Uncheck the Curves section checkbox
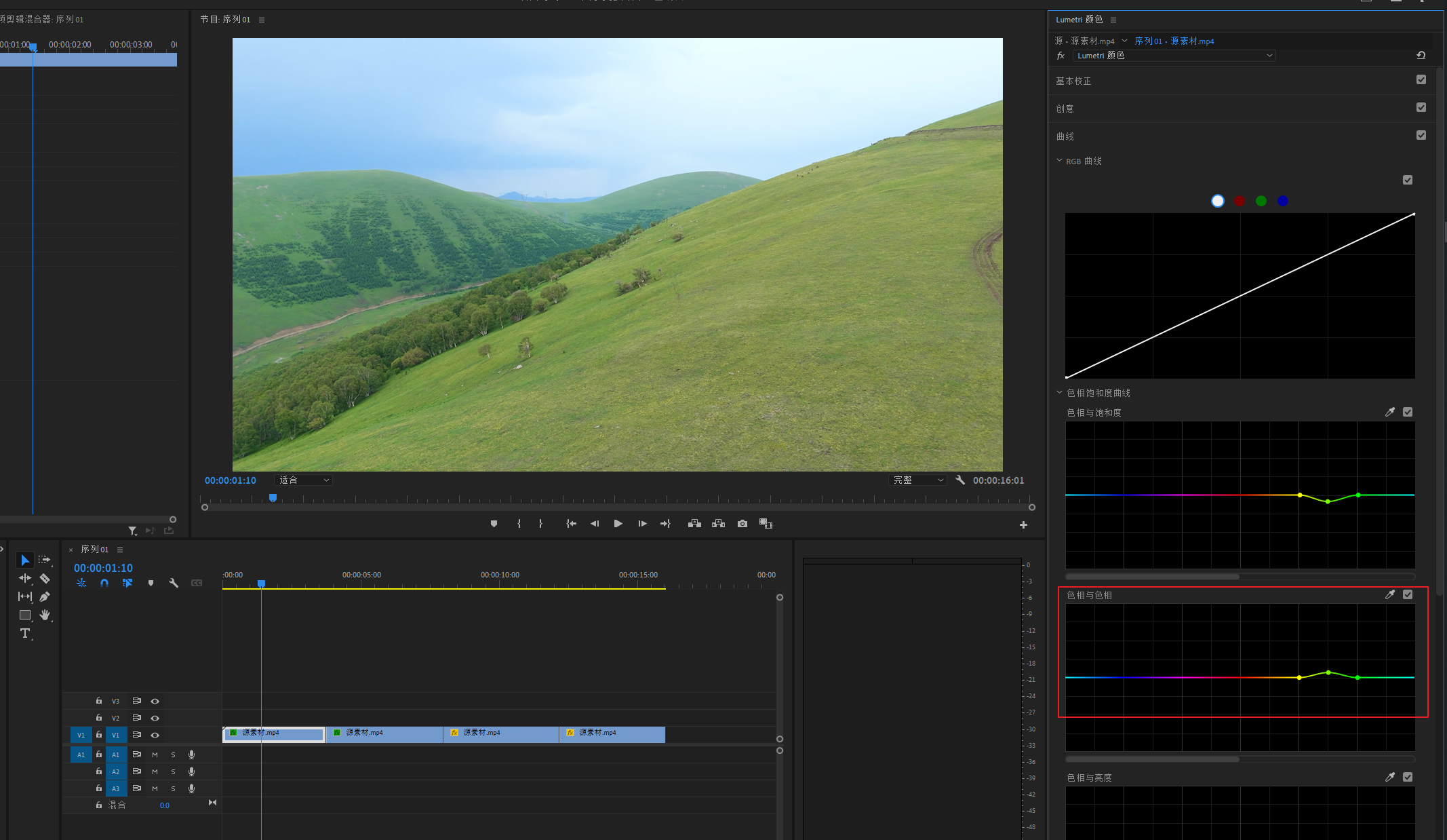The image size is (1447, 840). [1421, 136]
